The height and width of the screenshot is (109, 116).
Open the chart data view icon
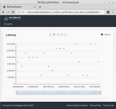[54, 35]
